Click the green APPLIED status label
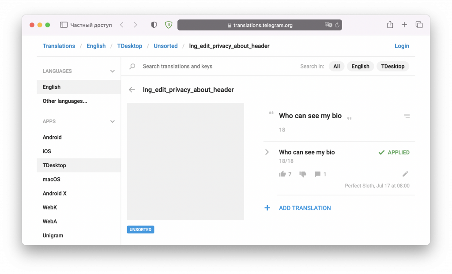Viewport: 452px width, 274px height. [x=394, y=152]
